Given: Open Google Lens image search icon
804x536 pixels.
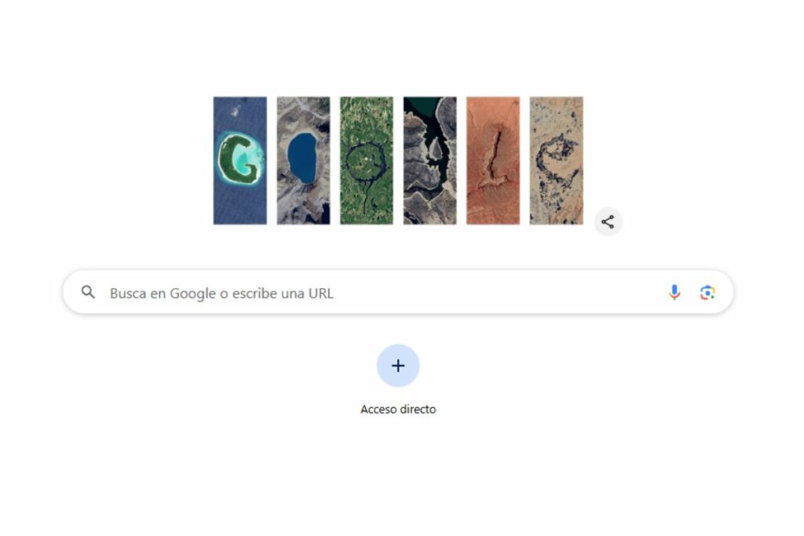Looking at the screenshot, I should pos(707,293).
